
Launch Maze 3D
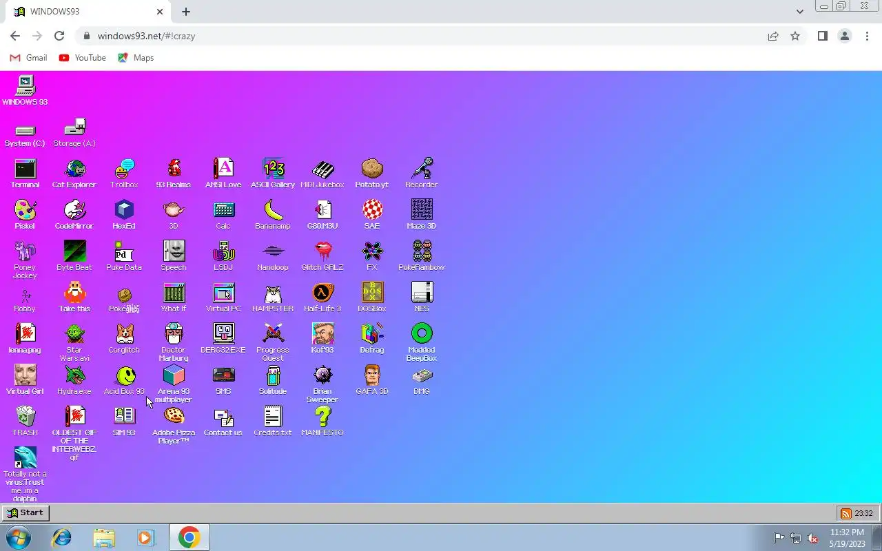(422, 214)
